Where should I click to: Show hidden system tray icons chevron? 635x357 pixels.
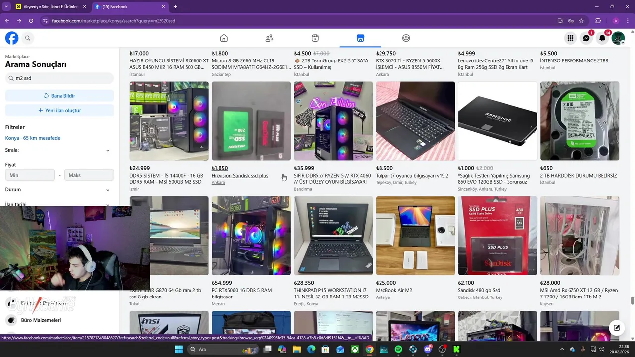click(563, 349)
